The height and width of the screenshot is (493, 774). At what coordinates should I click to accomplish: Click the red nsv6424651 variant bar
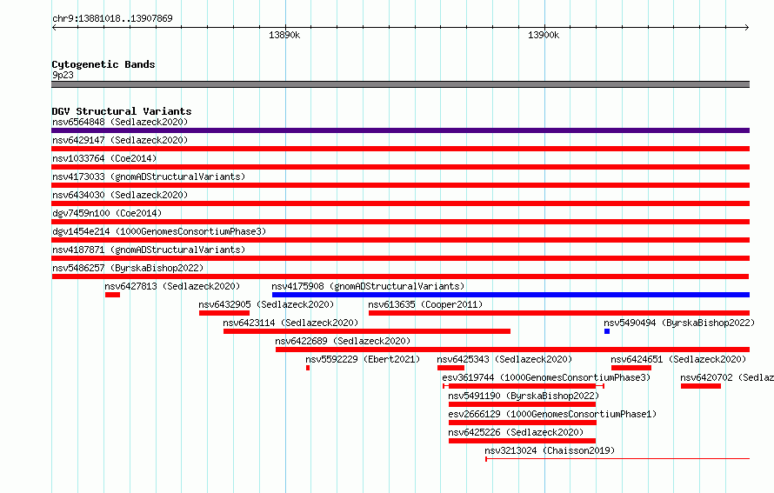point(631,368)
